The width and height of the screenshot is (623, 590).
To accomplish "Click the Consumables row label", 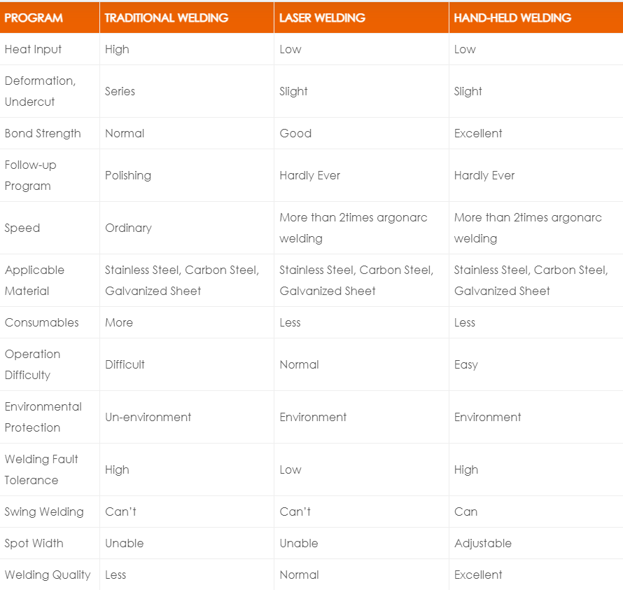I will pyautogui.click(x=41, y=322).
